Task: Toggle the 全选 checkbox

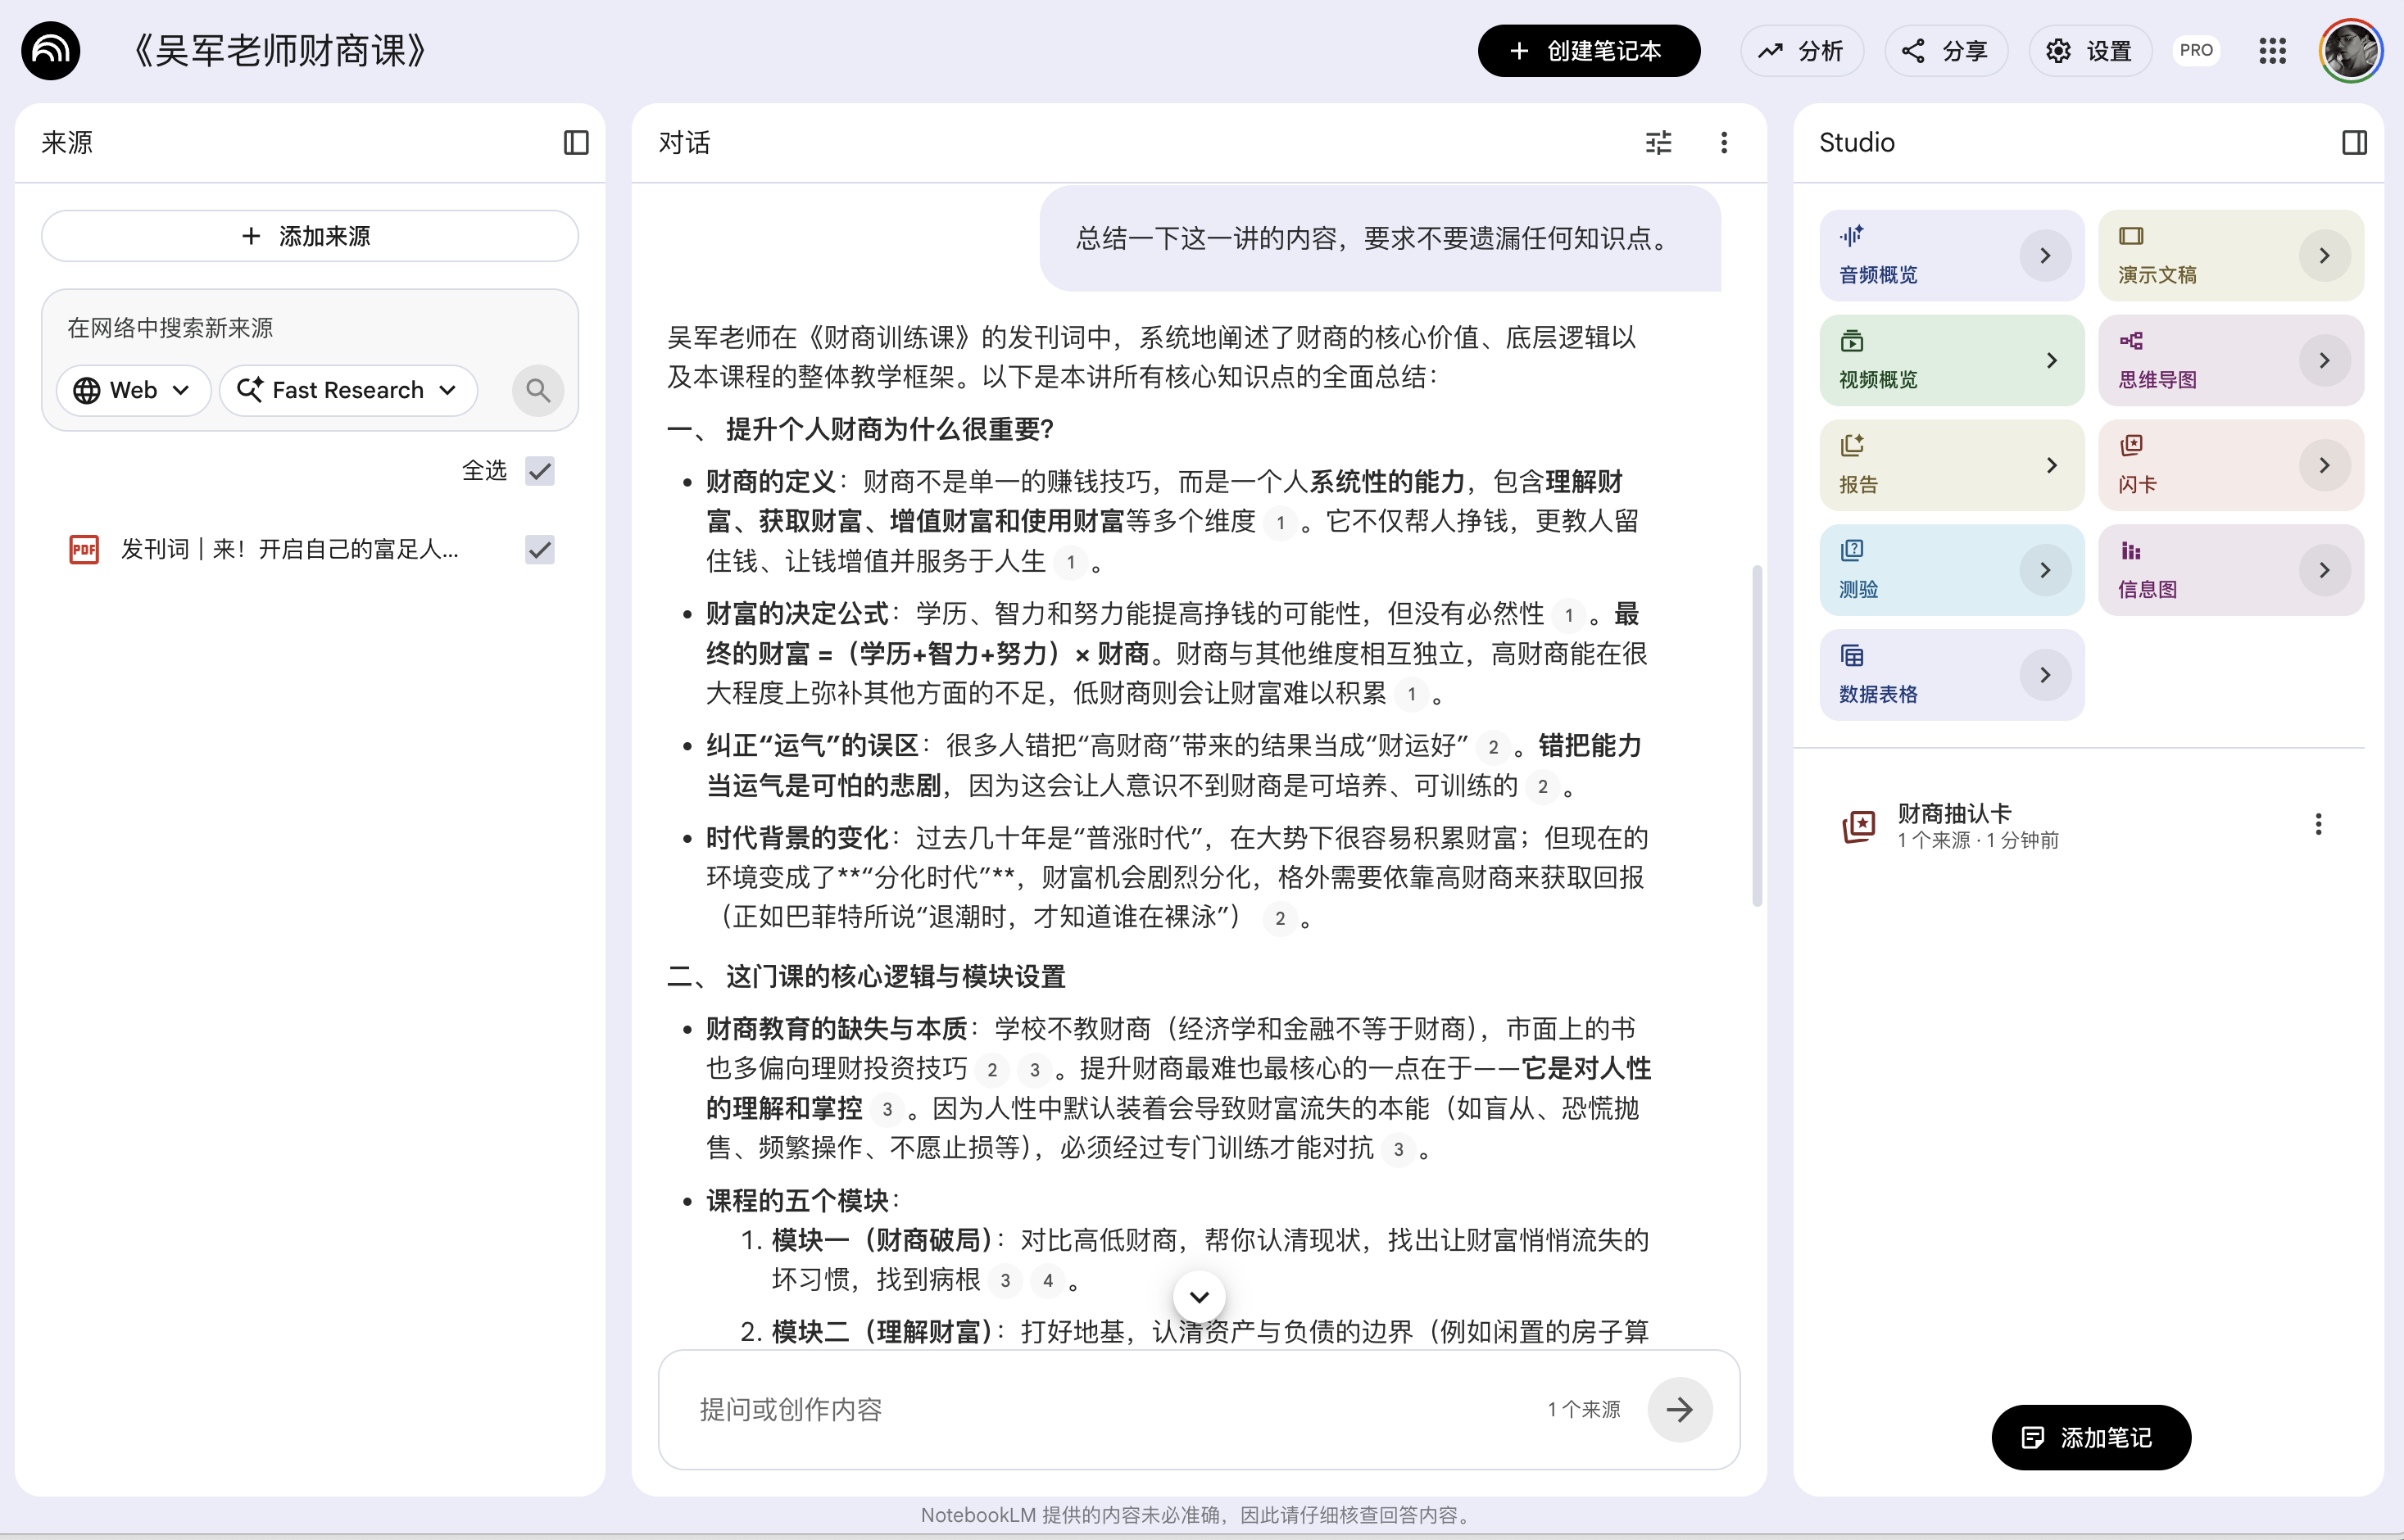Action: tap(540, 471)
